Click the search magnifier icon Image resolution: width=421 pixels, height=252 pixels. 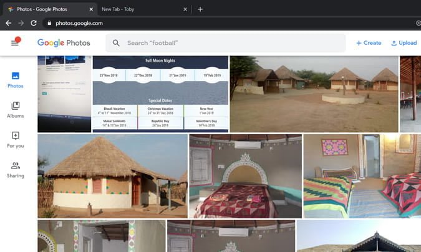116,43
